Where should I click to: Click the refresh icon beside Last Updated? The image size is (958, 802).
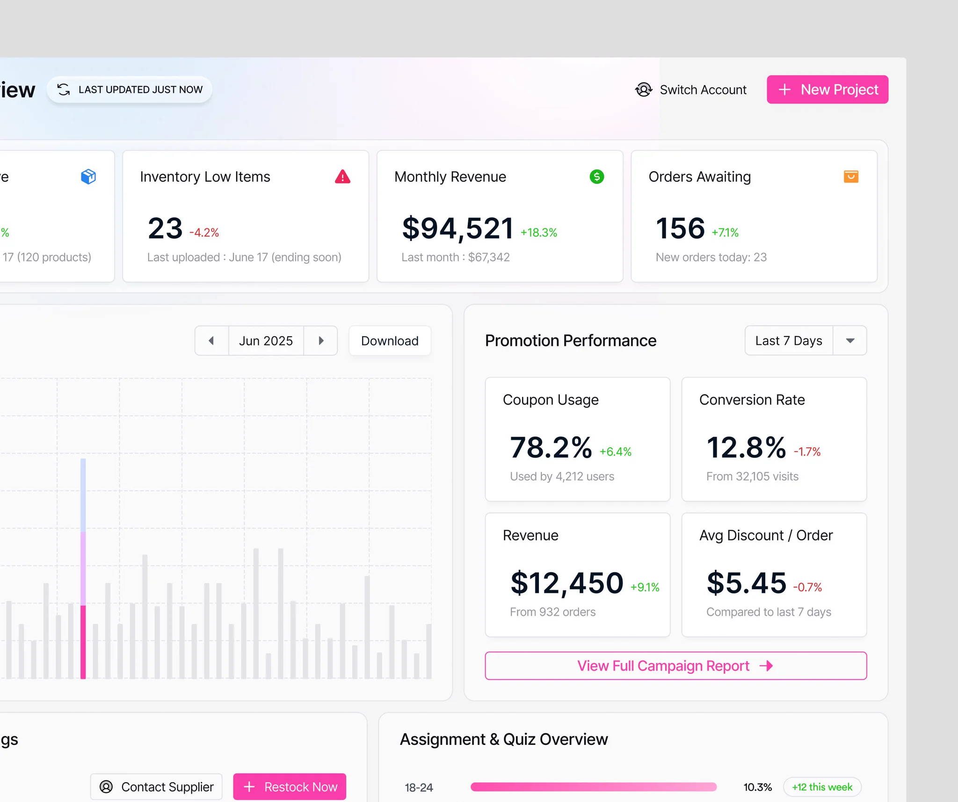64,89
